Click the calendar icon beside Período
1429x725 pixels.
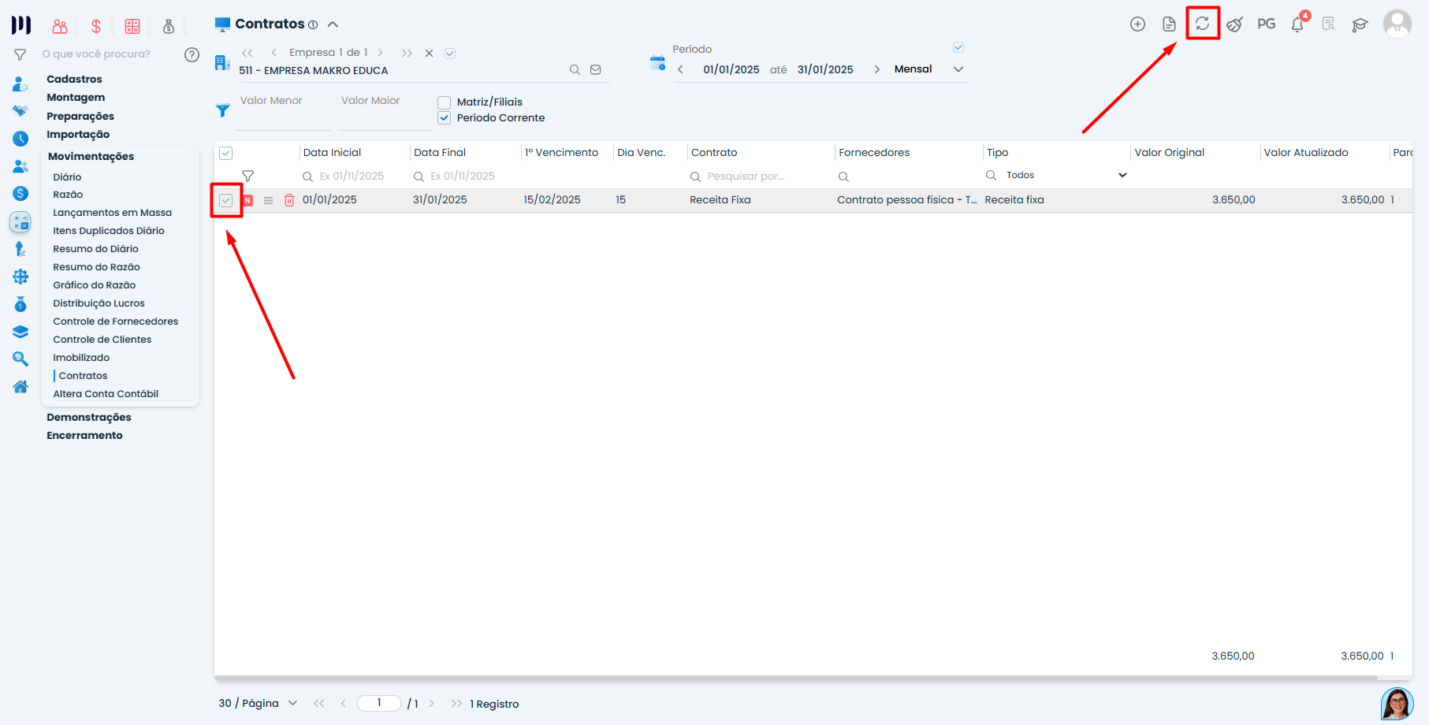coord(657,63)
